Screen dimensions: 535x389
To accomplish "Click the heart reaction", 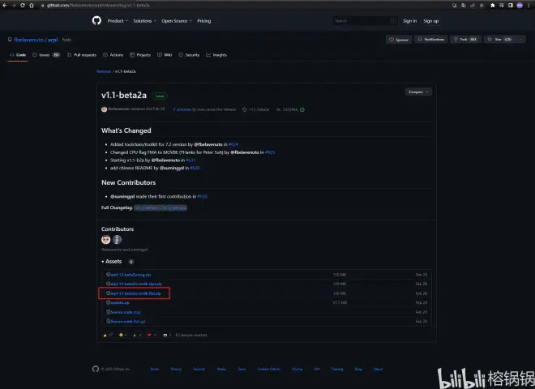I will point(152,335).
